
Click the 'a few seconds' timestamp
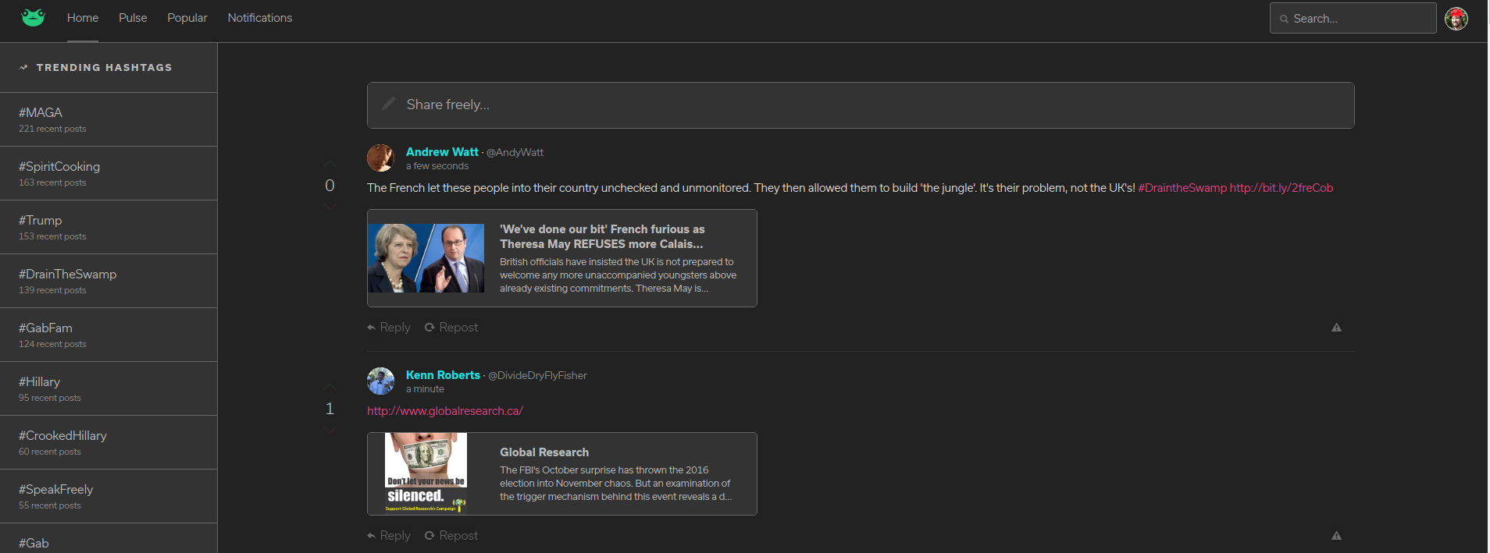(437, 166)
